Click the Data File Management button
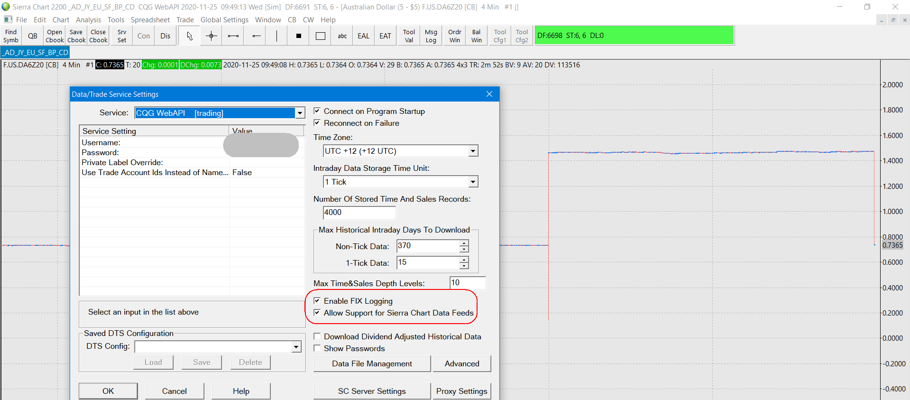This screenshot has height=400, width=910. [372, 363]
